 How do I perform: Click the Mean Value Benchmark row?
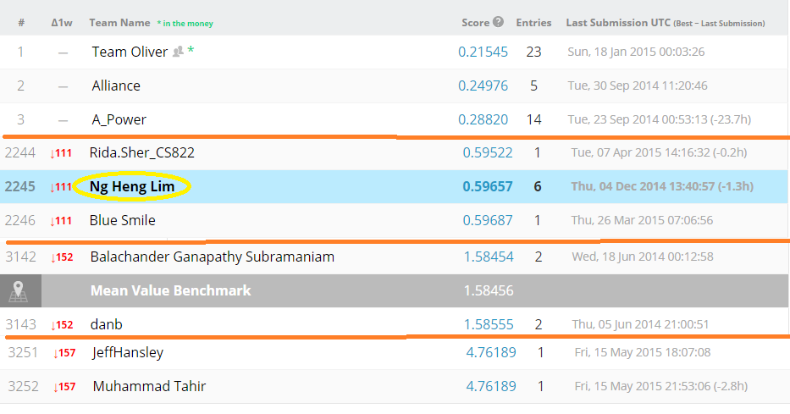pyautogui.click(x=395, y=290)
